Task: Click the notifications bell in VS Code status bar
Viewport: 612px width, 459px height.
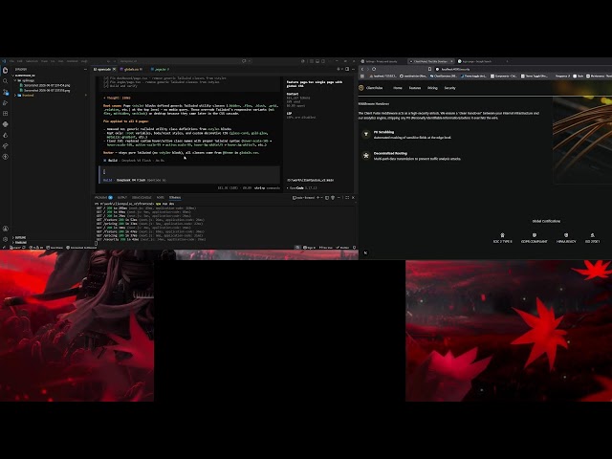Action: click(x=355, y=248)
